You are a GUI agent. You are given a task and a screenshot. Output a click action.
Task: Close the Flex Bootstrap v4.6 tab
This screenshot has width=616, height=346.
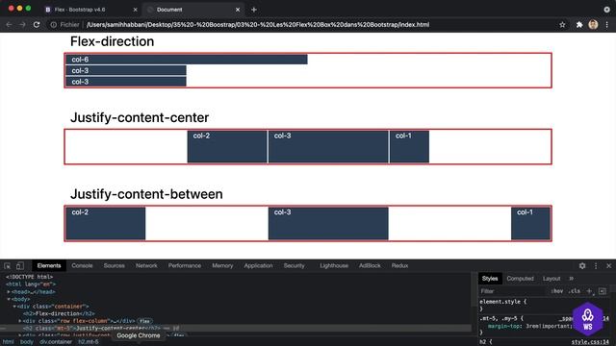(x=135, y=10)
